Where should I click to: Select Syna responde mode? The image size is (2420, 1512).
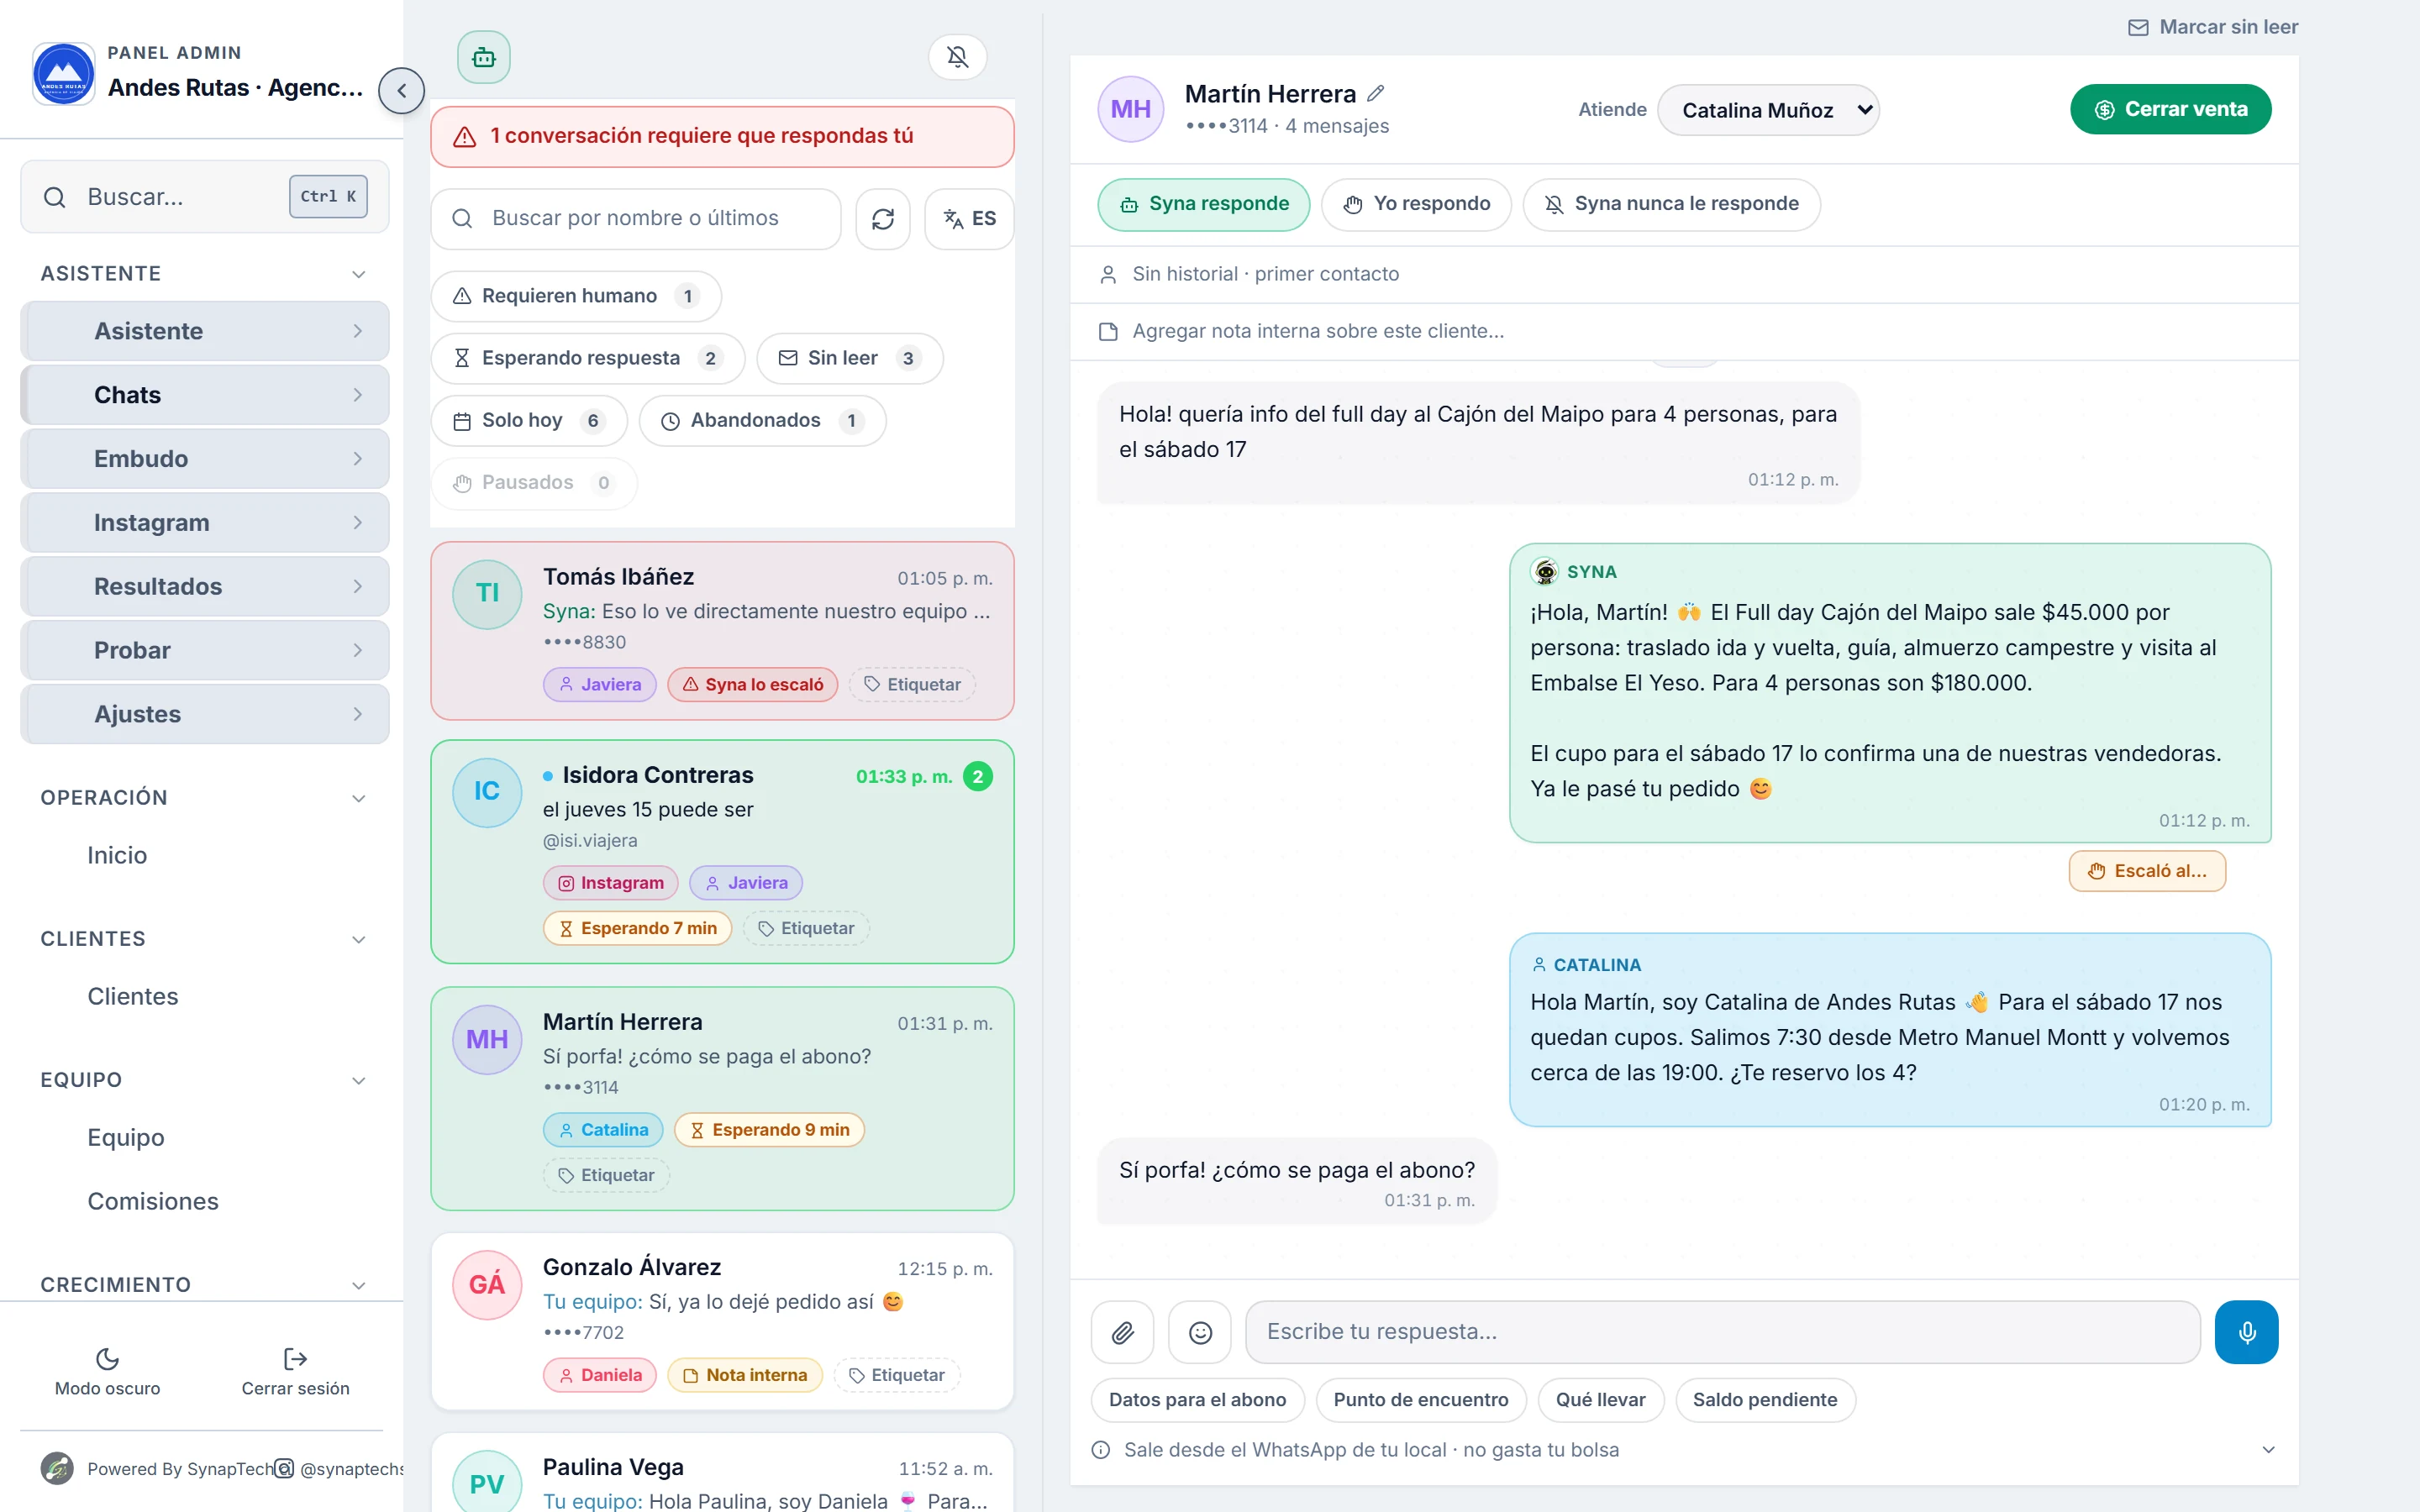(x=1204, y=204)
